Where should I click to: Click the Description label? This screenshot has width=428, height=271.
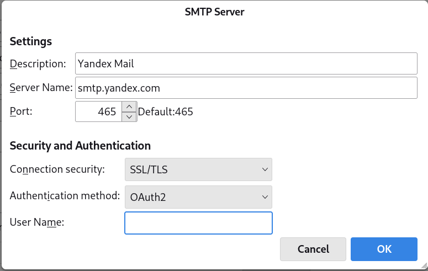pyautogui.click(x=38, y=63)
